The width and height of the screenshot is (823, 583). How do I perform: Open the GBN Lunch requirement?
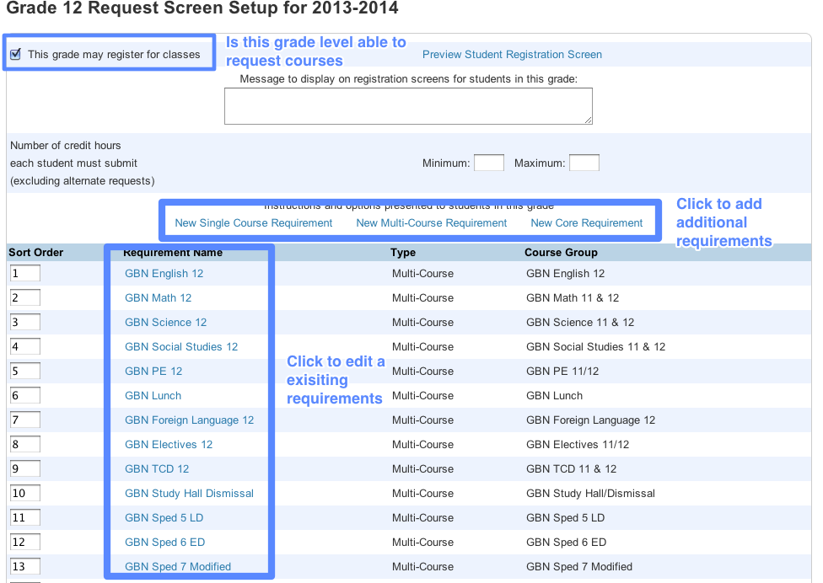pyautogui.click(x=153, y=396)
